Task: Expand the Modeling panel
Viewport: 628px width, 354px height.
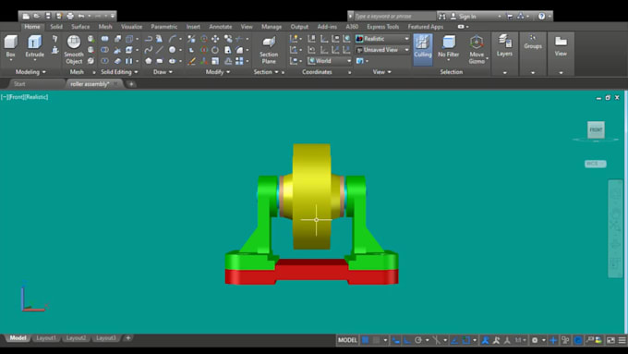Action: 30,72
